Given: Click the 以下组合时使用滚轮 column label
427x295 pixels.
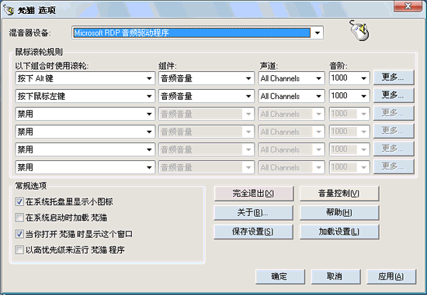Looking at the screenshot, I should pos(52,66).
